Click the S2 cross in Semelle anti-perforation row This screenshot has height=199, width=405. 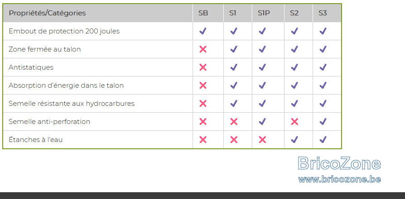pyautogui.click(x=294, y=121)
